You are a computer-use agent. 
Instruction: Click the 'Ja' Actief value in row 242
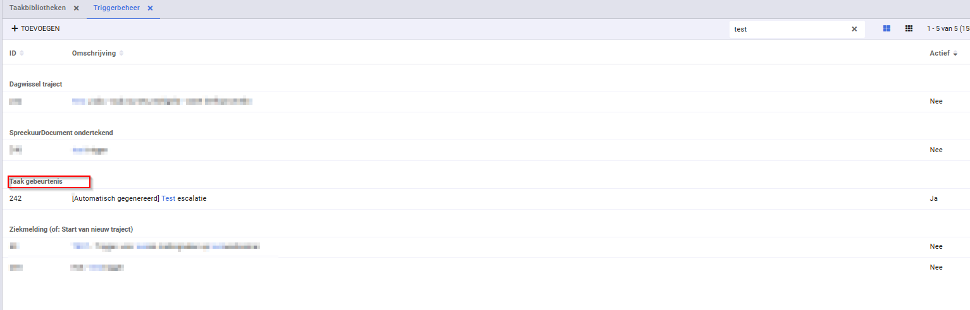933,198
